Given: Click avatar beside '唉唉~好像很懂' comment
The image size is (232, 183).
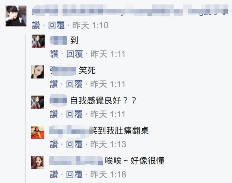Looking at the screenshot, I should coord(38,162).
